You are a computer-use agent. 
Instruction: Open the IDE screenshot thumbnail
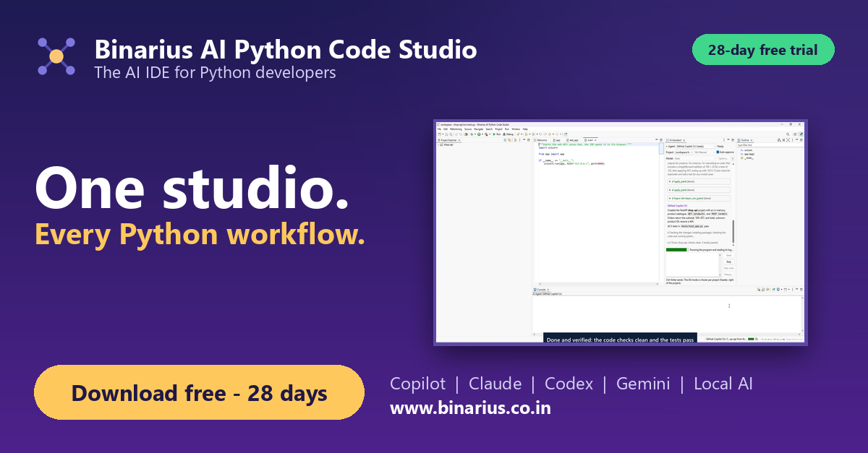point(620,232)
